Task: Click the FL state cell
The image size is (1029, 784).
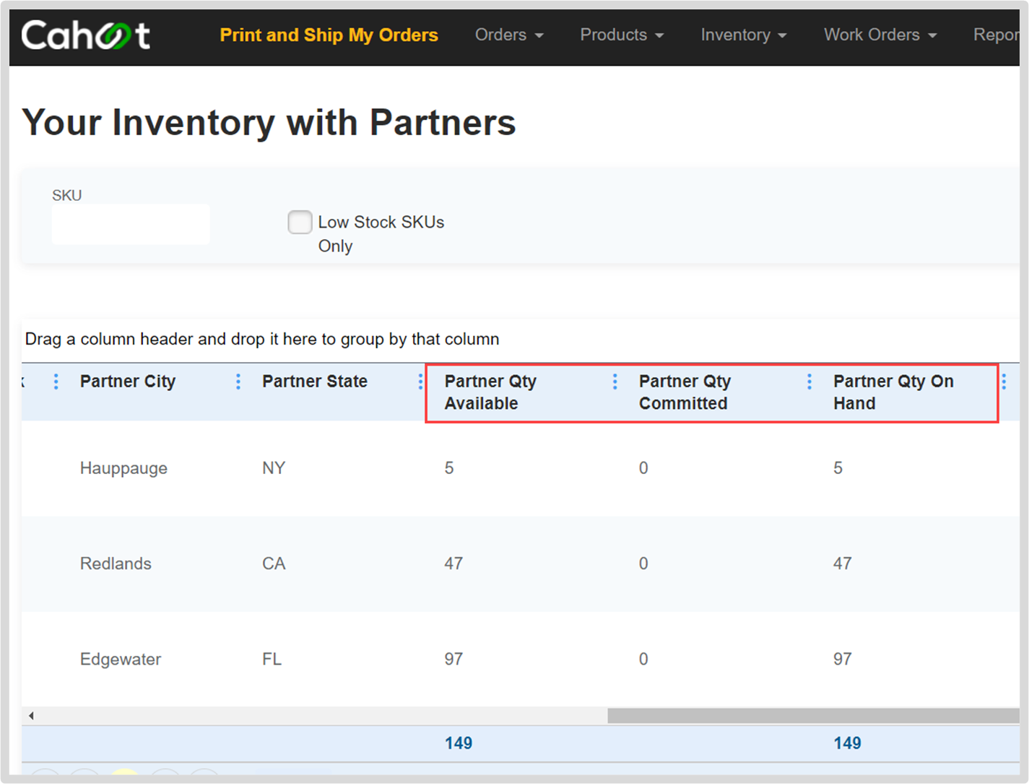Action: tap(272, 659)
